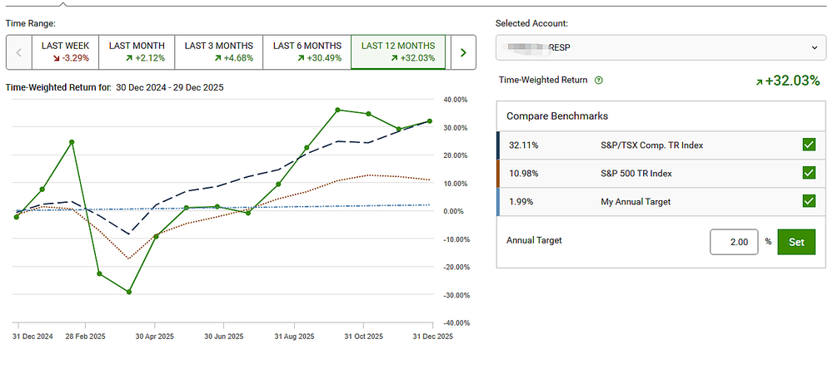The image size is (833, 369).
Task: Click the final data point on chart
Action: tap(430, 121)
